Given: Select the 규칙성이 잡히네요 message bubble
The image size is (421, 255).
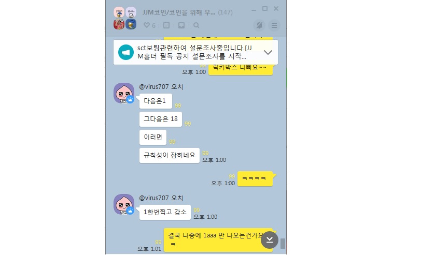Looking at the screenshot, I should pos(170,155).
